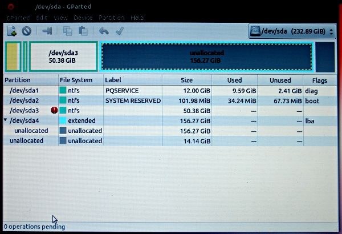Click the Apply all operations checkmark
Image resolution: width=342 pixels, height=234 pixels.
click(120, 31)
